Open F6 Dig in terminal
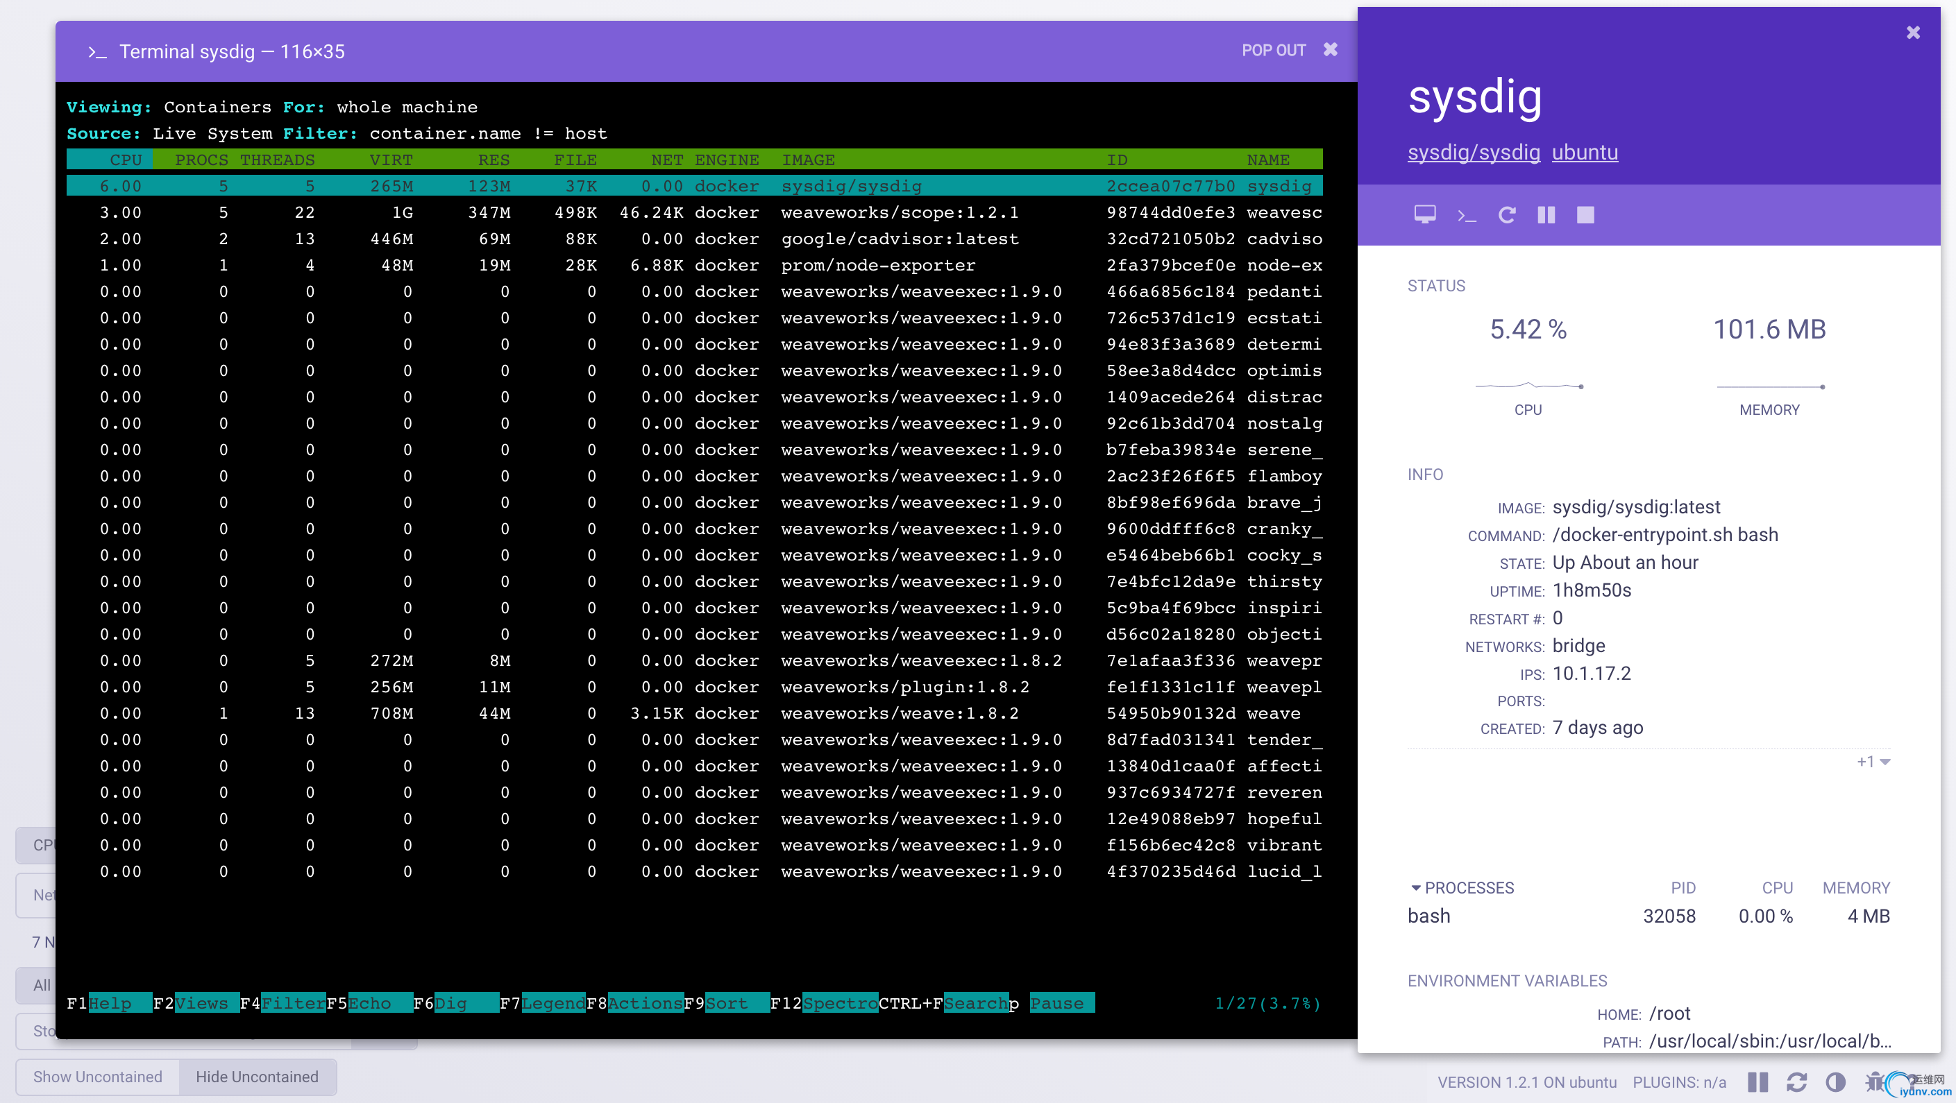 (x=455, y=1003)
